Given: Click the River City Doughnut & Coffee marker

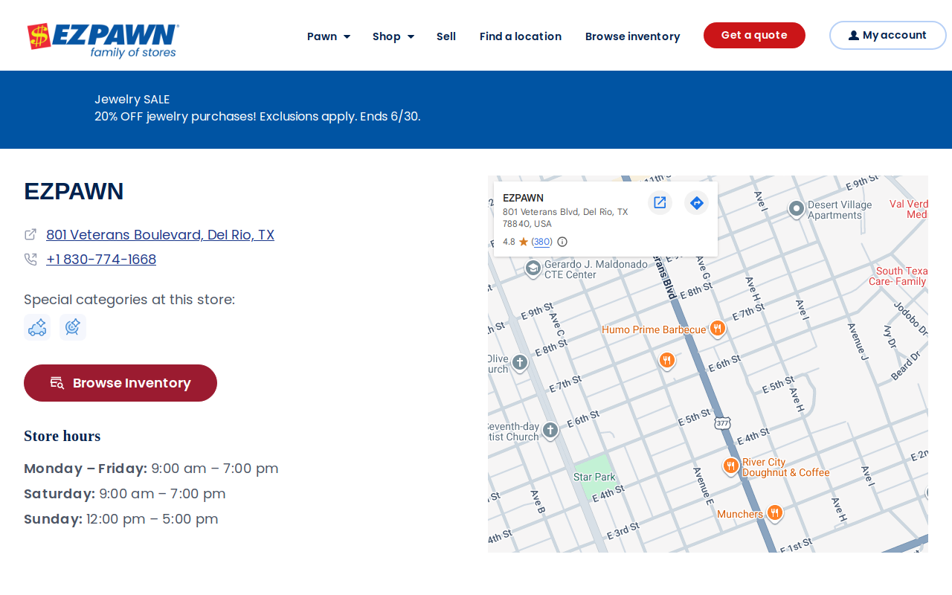Looking at the screenshot, I should (731, 466).
